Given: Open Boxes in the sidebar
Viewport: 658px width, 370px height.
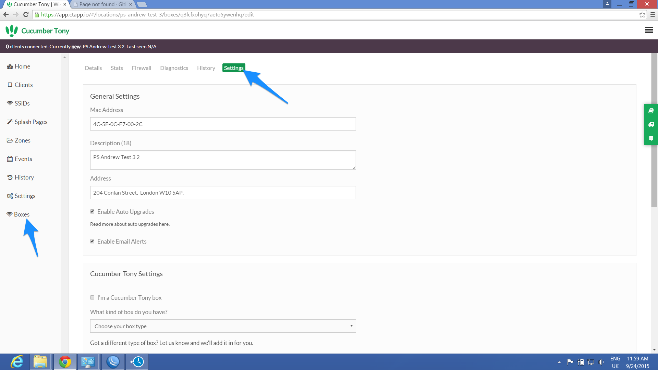Looking at the screenshot, I should 22,214.
